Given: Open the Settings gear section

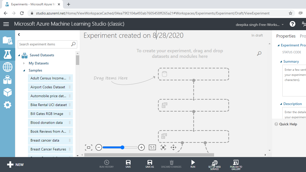Looking at the screenshot, I should tap(7, 105).
